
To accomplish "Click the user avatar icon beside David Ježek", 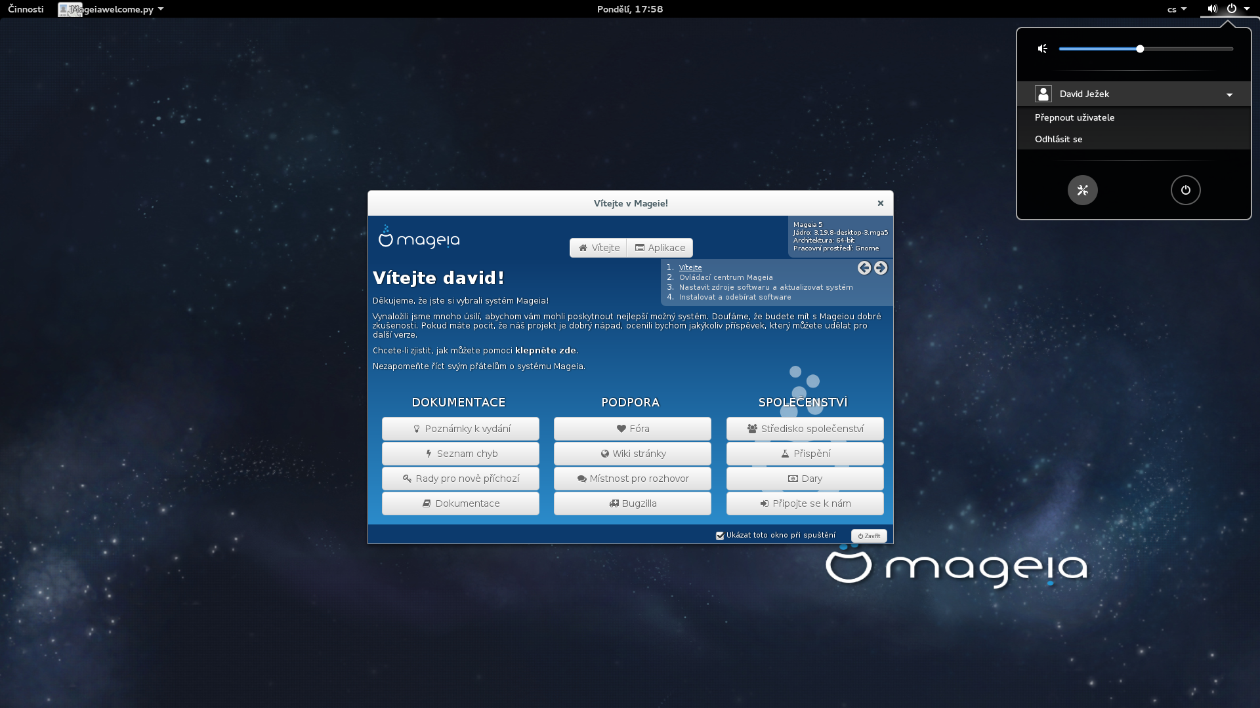I will pyautogui.click(x=1043, y=94).
